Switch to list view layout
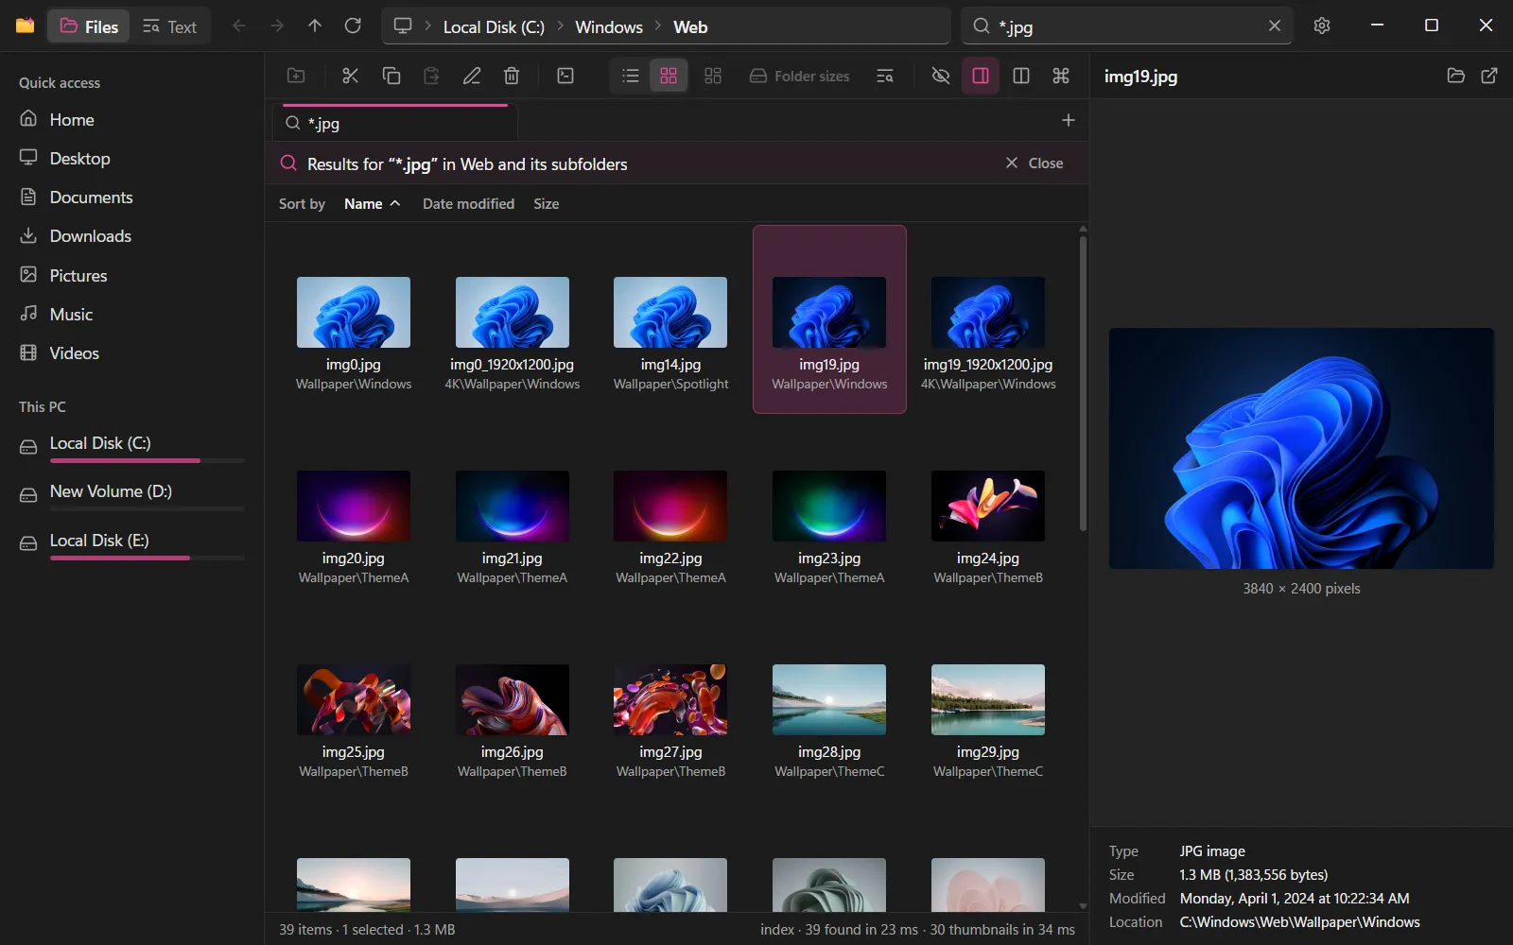This screenshot has height=945, width=1513. click(631, 76)
